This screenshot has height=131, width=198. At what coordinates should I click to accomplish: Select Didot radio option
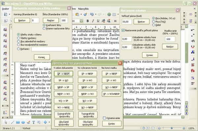156,25
